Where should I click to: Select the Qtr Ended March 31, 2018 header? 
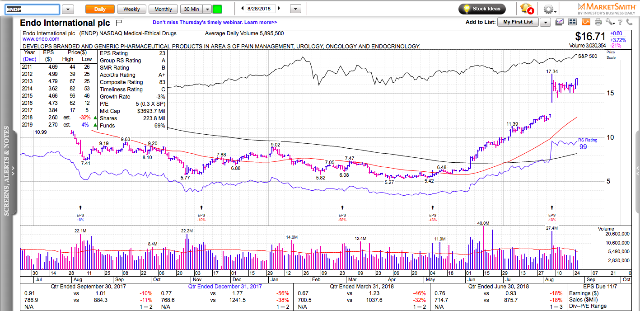(361, 287)
